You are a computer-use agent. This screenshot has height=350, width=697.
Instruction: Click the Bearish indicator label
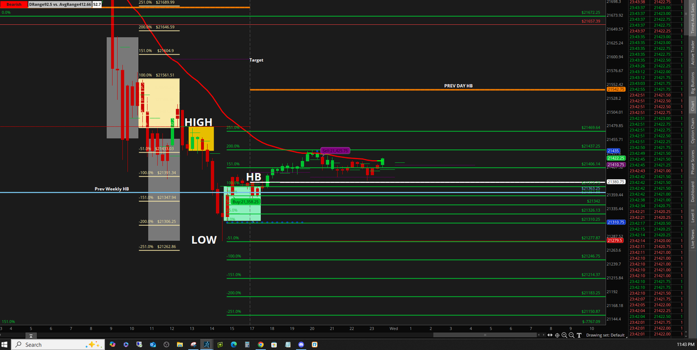point(14,4)
